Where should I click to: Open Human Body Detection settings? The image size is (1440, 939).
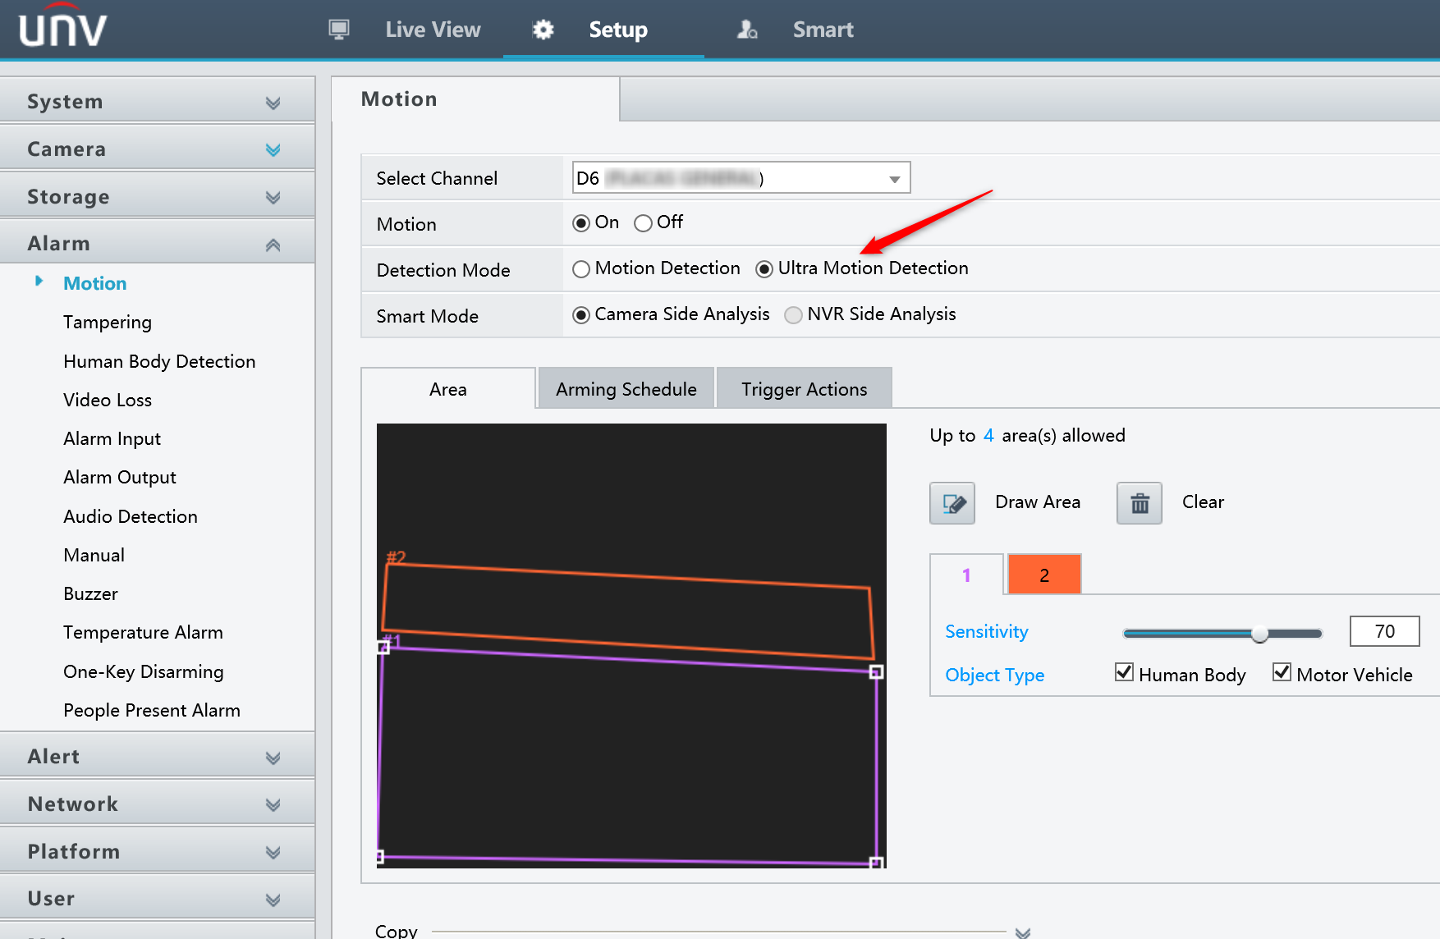[159, 361]
